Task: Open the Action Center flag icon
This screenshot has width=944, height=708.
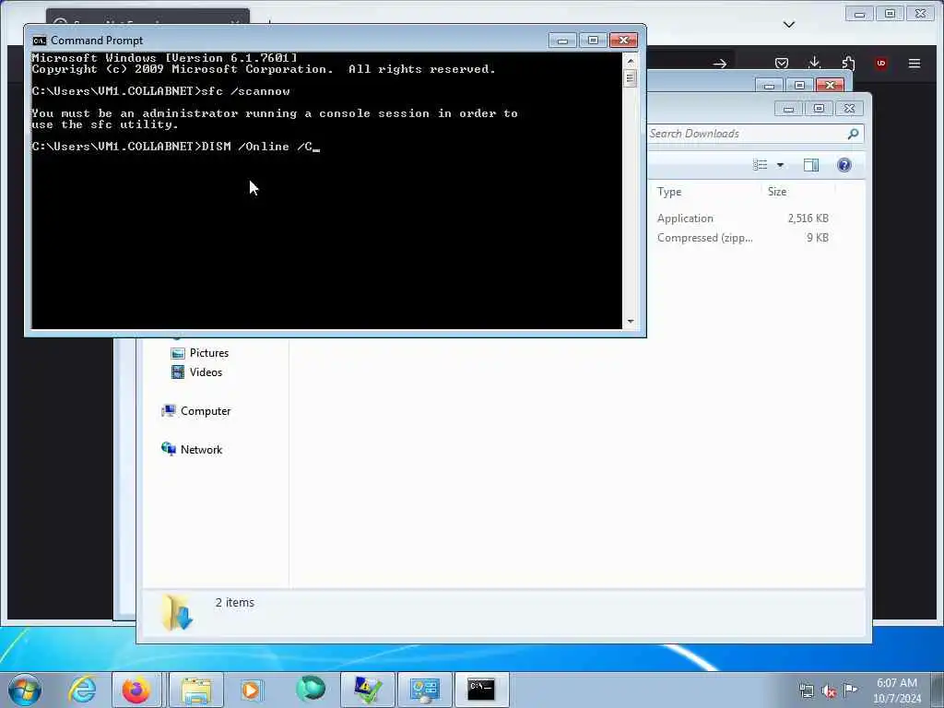Action: coord(851,690)
